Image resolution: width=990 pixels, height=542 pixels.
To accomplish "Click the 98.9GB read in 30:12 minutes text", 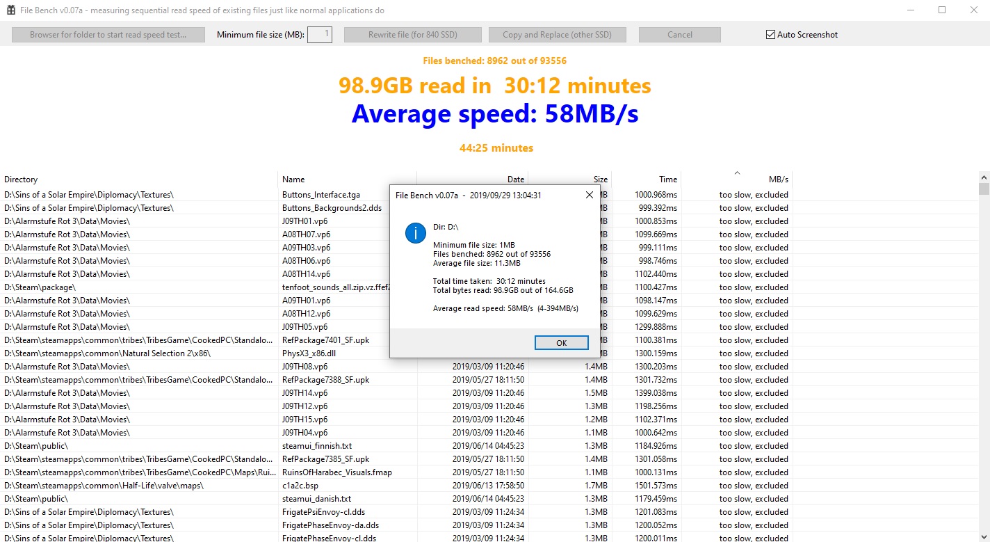I will pyautogui.click(x=495, y=86).
